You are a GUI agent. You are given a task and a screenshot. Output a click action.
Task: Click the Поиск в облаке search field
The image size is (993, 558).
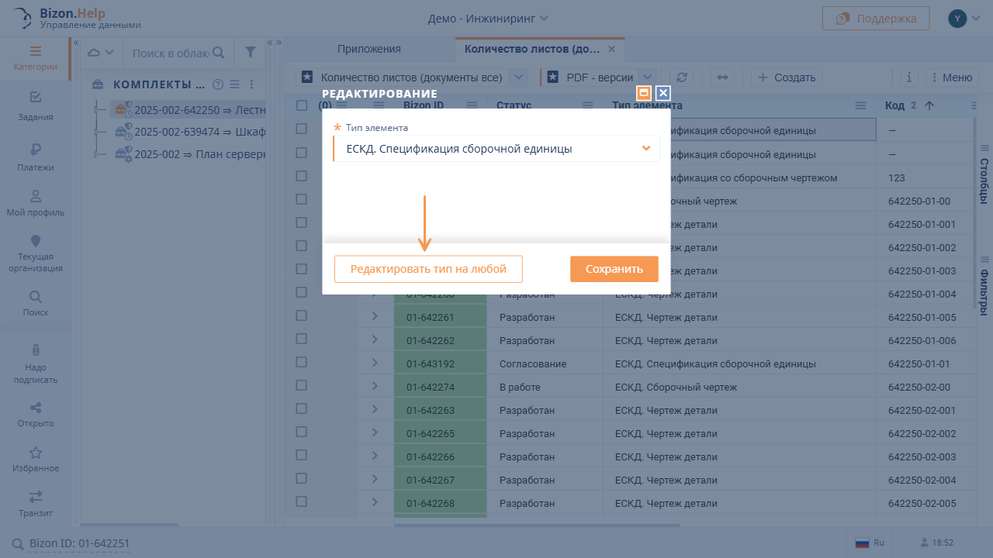[171, 53]
